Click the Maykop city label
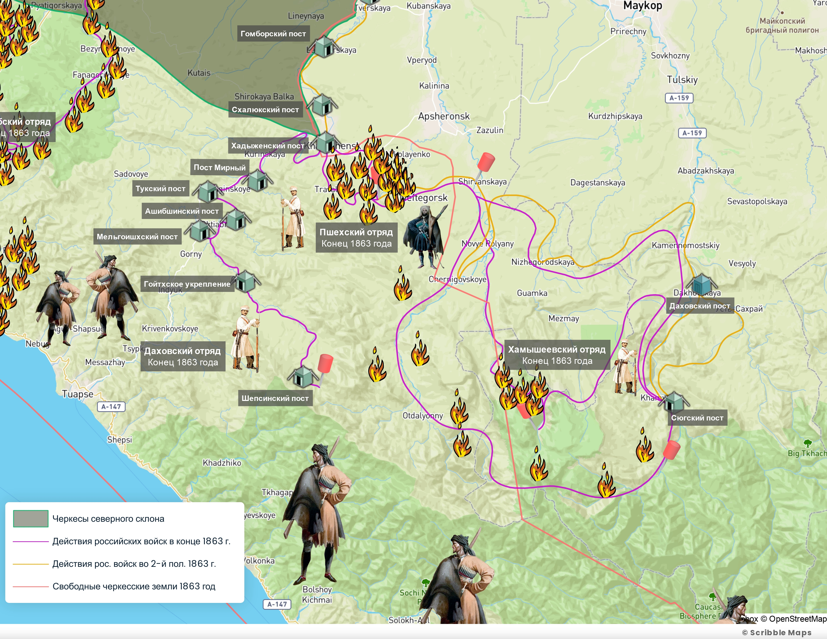 643,6
